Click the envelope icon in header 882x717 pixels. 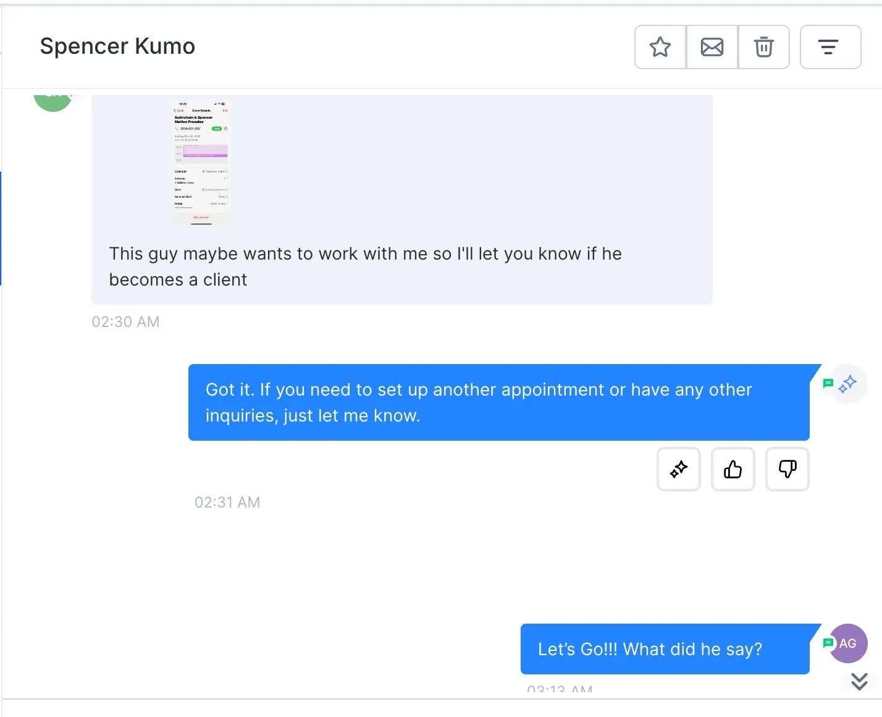click(x=712, y=47)
